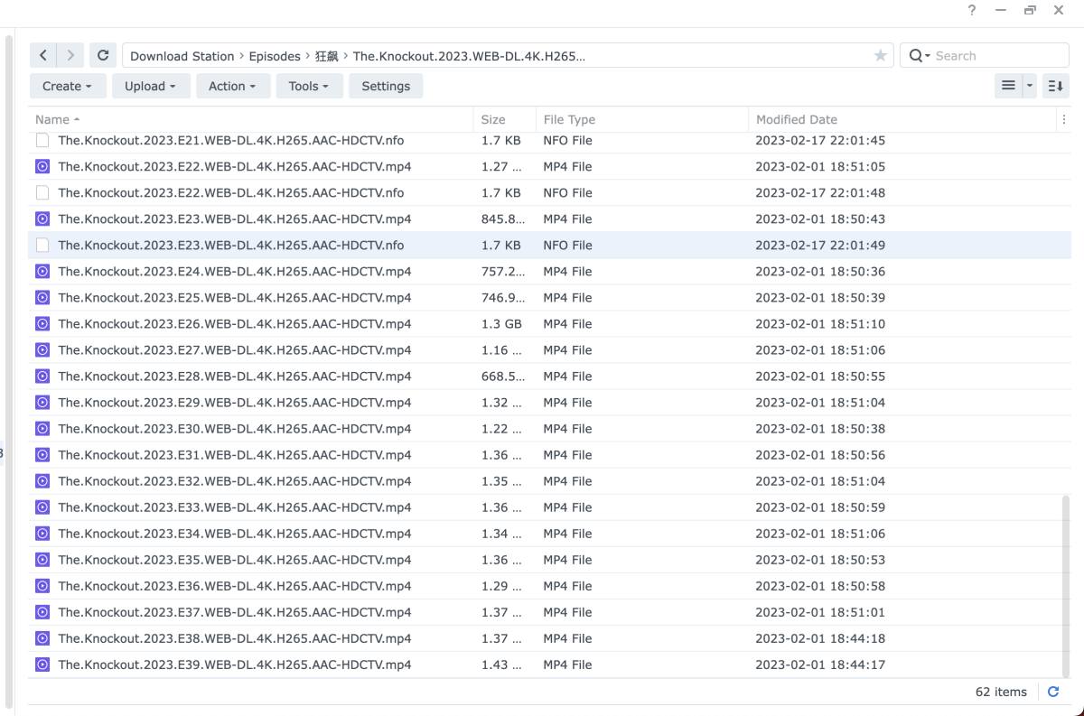This screenshot has width=1084, height=716.
Task: Click modified date 2023-02-17 22:01:49
Action: coord(820,245)
